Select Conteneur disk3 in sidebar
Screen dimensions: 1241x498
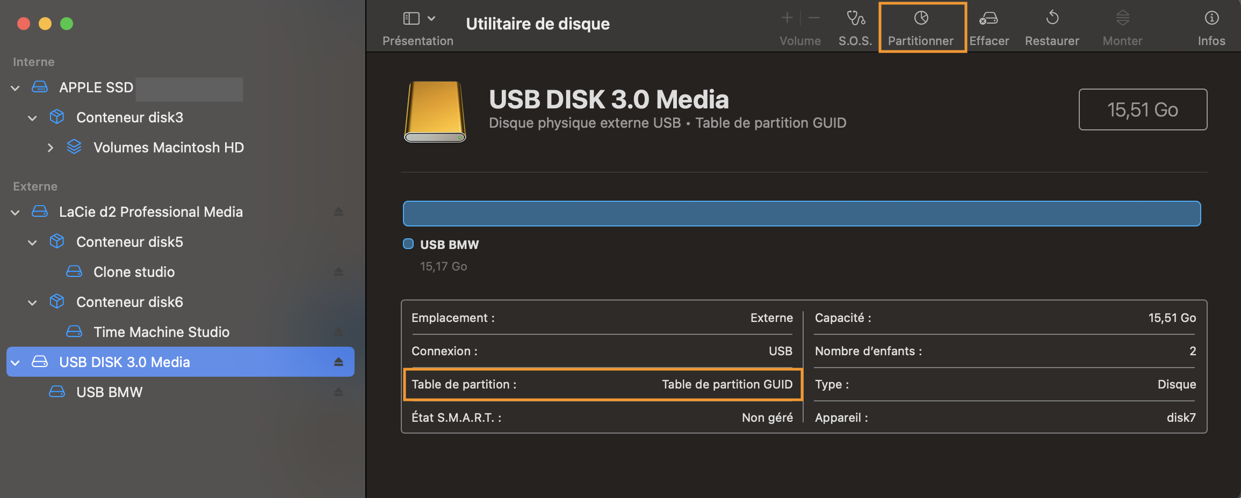coord(129,118)
